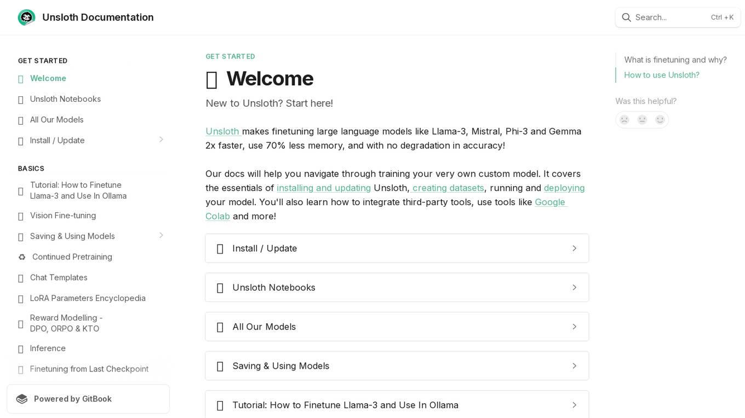Jump to What is finetuning and why?
Viewport: 745px width, 418px height.
675,60
